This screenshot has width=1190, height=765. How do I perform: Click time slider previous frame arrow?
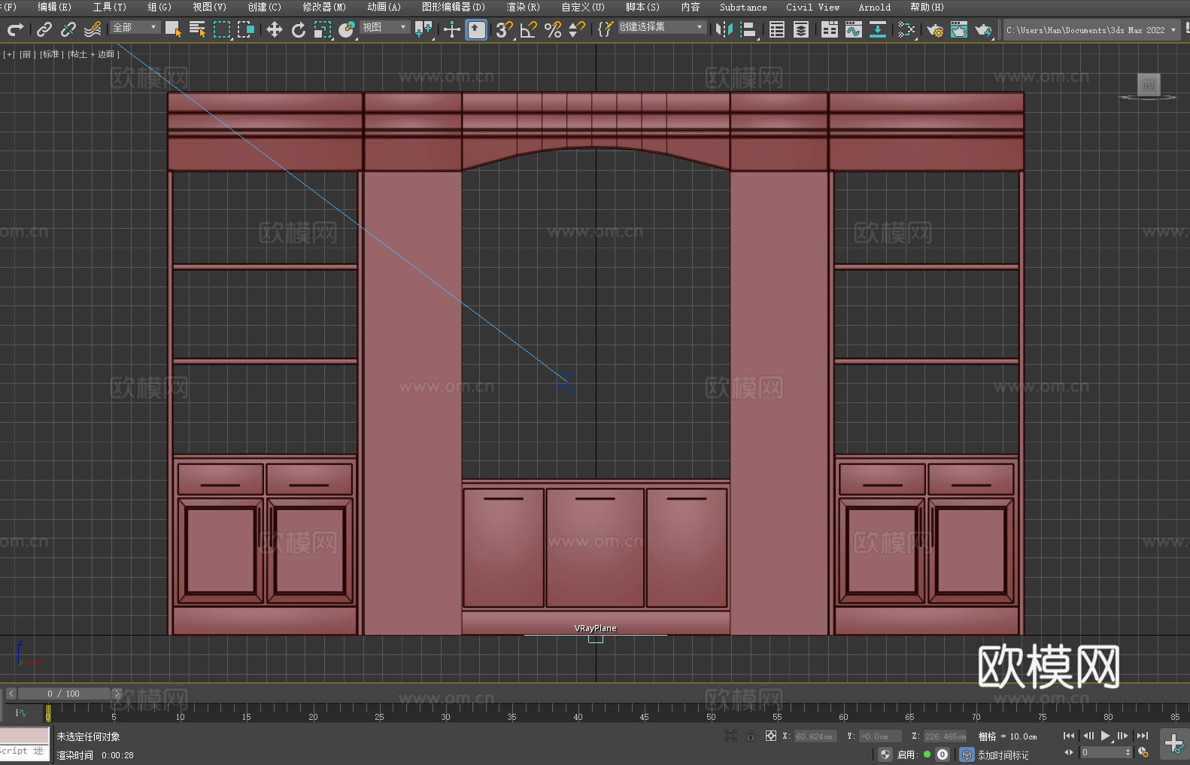point(11,694)
